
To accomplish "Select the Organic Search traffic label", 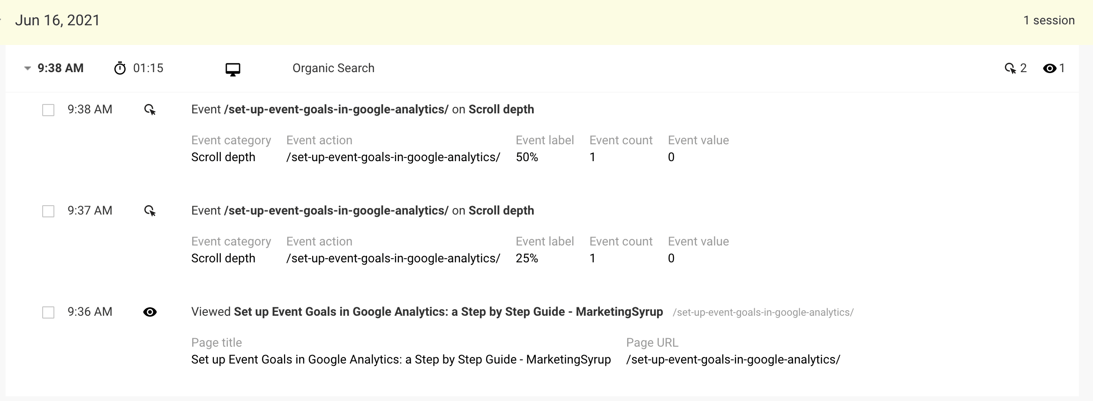I will [333, 68].
